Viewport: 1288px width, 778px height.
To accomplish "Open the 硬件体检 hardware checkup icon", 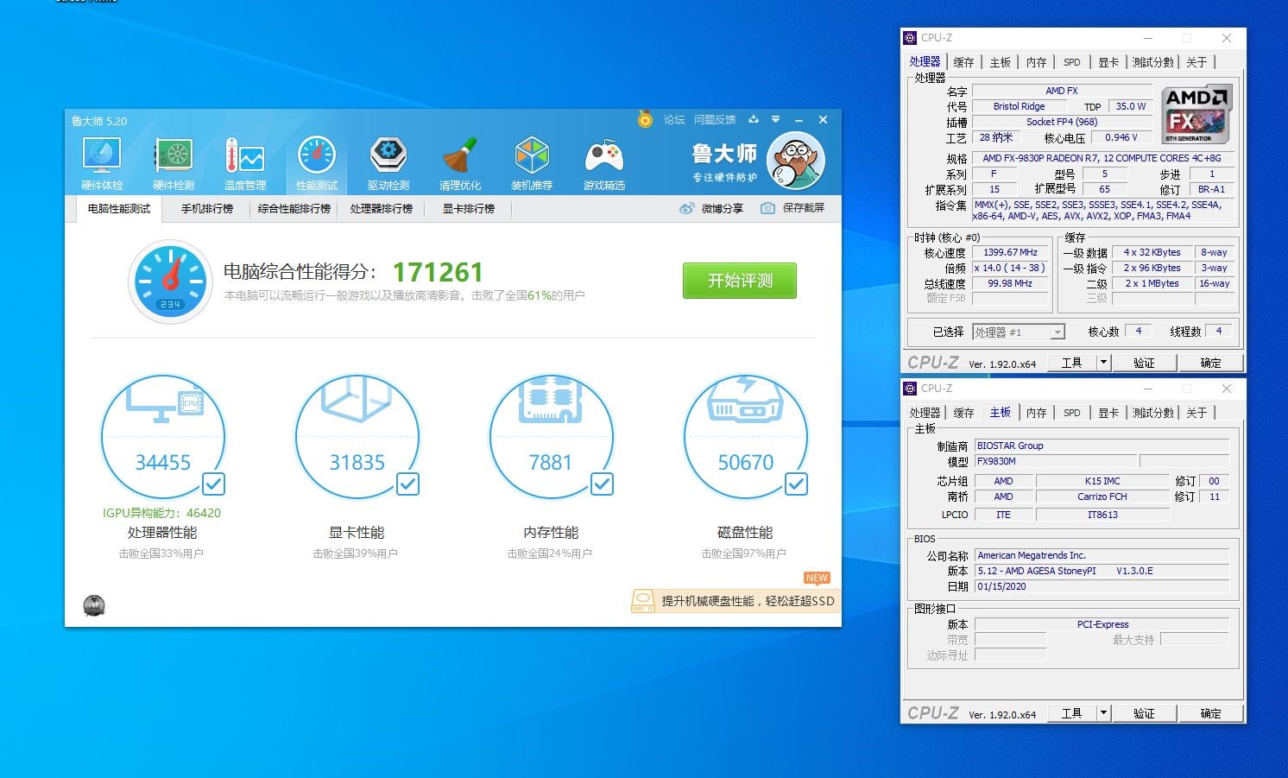I will tap(102, 162).
